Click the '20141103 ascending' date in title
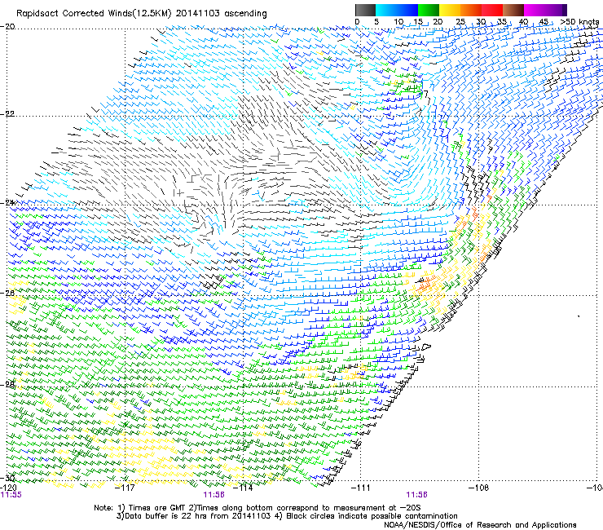Viewport: 603px width, 530px height. point(221,14)
